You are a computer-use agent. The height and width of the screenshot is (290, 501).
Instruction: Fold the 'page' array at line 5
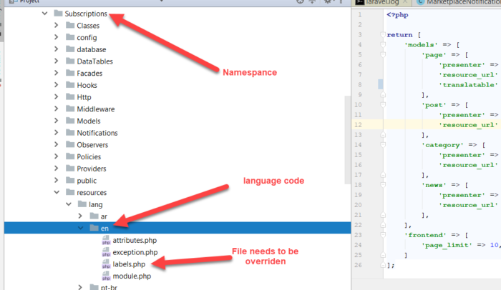pyautogui.click(x=383, y=54)
